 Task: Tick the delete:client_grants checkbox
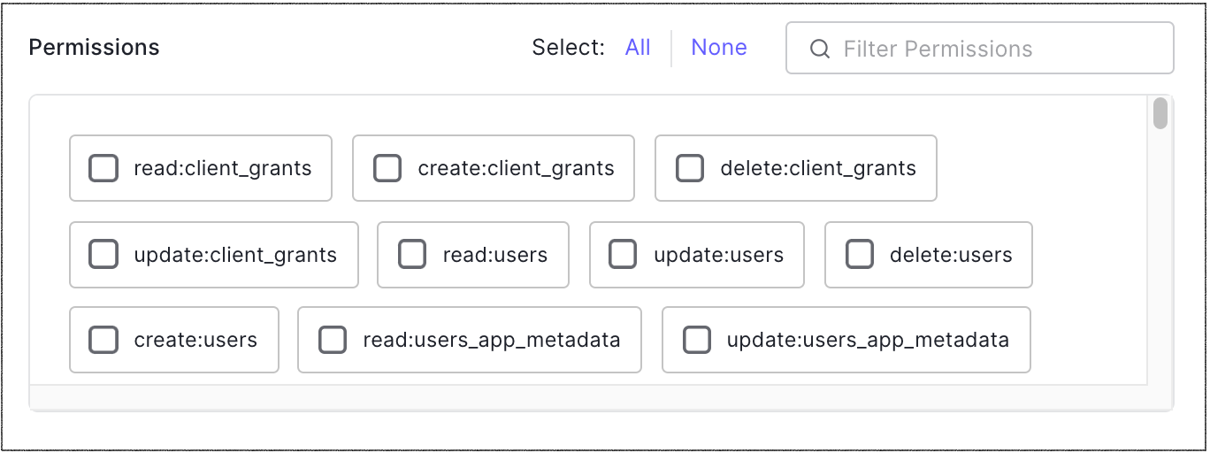pyautogui.click(x=690, y=168)
